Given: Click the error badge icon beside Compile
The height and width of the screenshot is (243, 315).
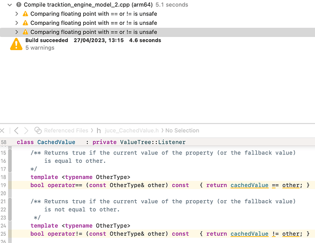Looking at the screenshot, I should tap(19, 4).
